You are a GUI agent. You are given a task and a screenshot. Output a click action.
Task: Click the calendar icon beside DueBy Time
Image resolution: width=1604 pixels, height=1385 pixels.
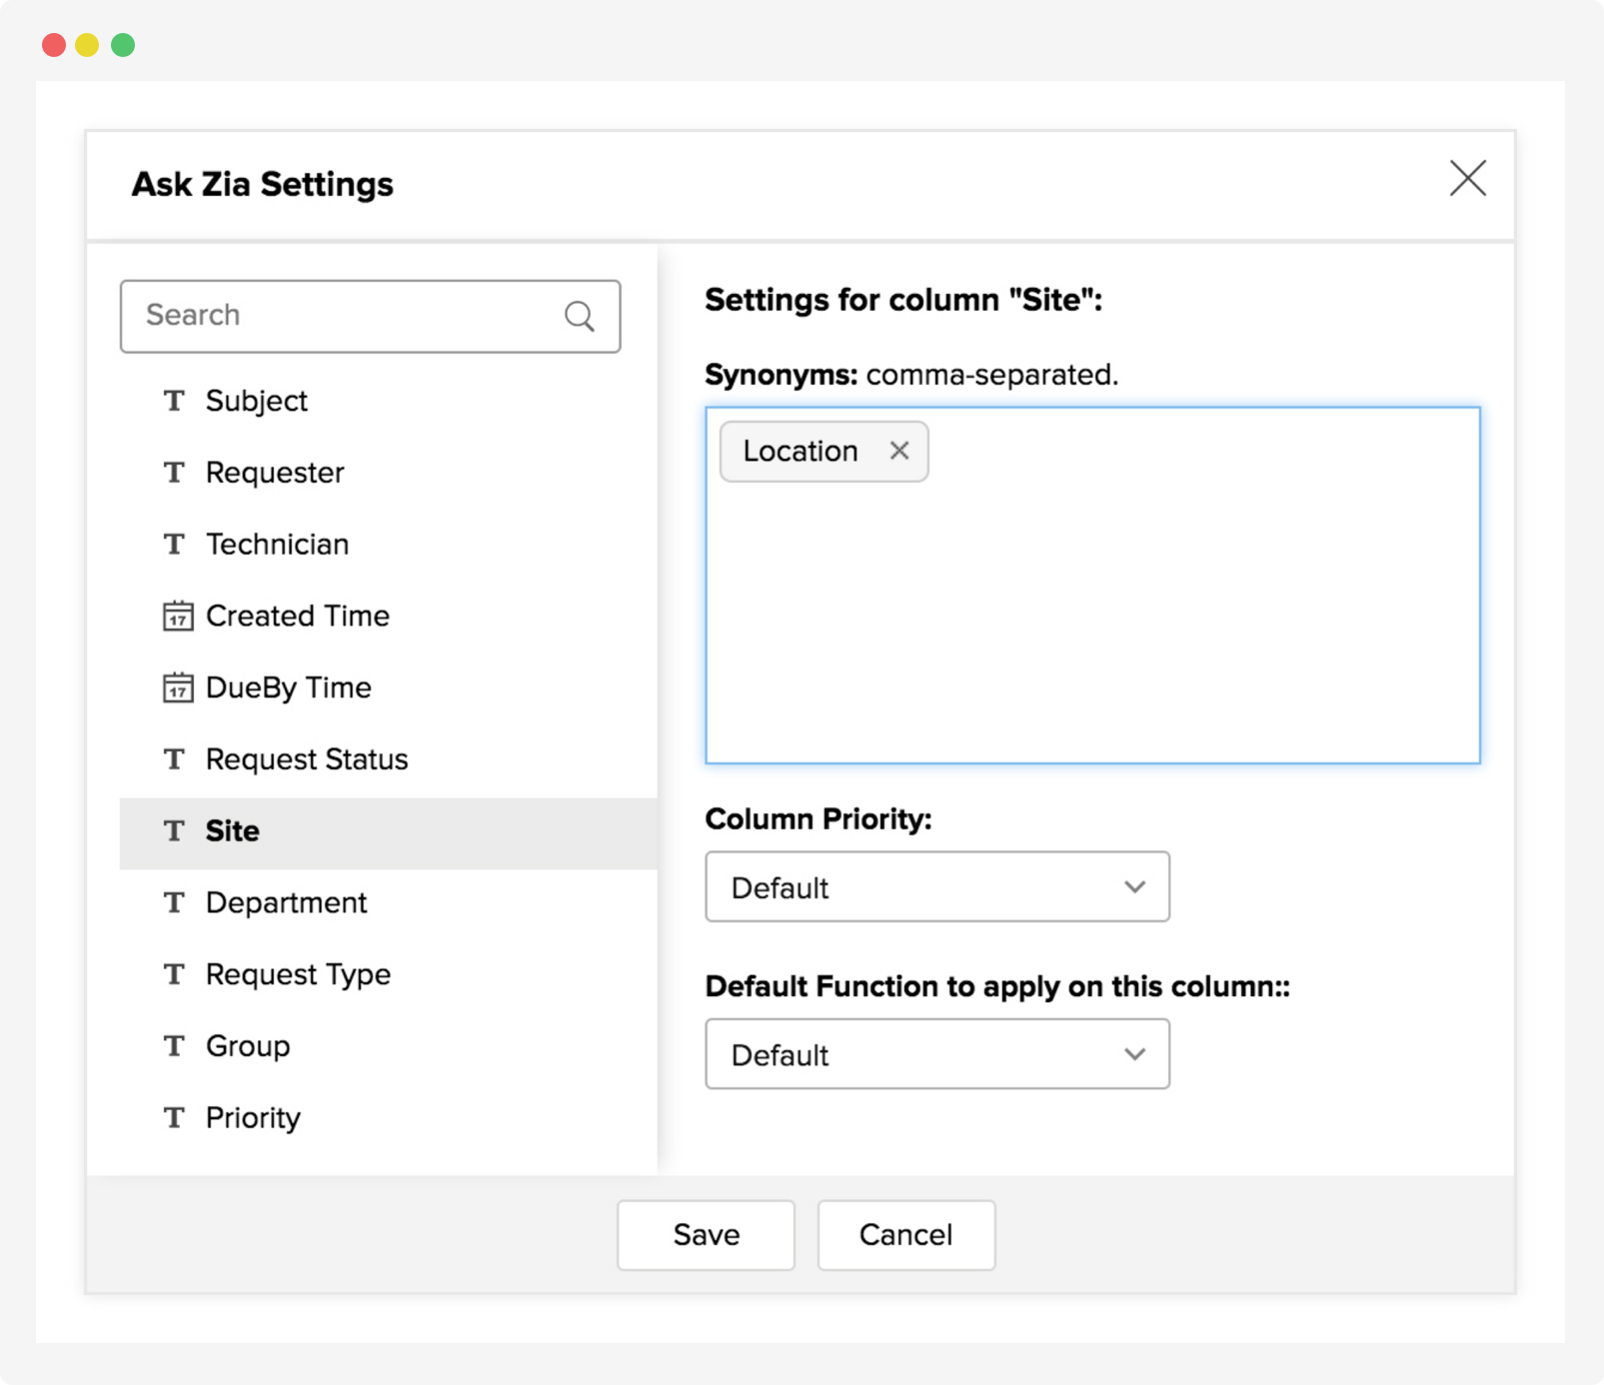(177, 688)
